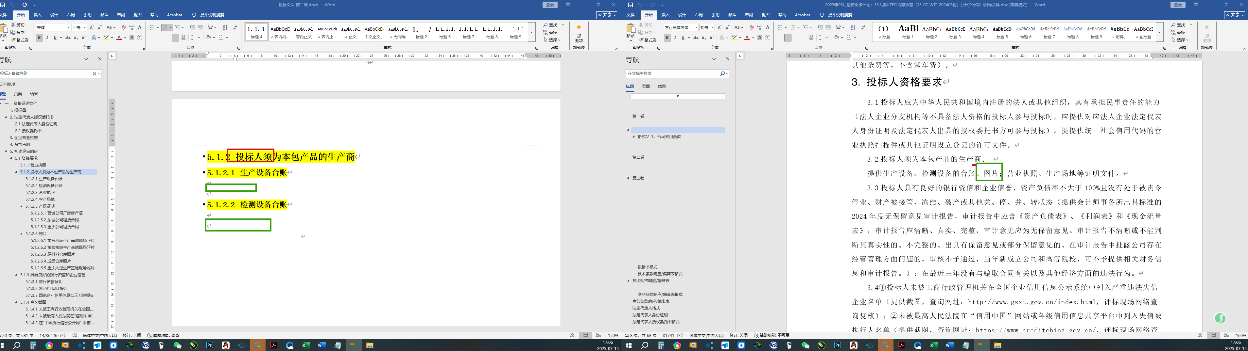Image resolution: width=1248 pixels, height=351 pixels.
Task: Click Format Painter in the left Word window
Action: (x=18, y=40)
